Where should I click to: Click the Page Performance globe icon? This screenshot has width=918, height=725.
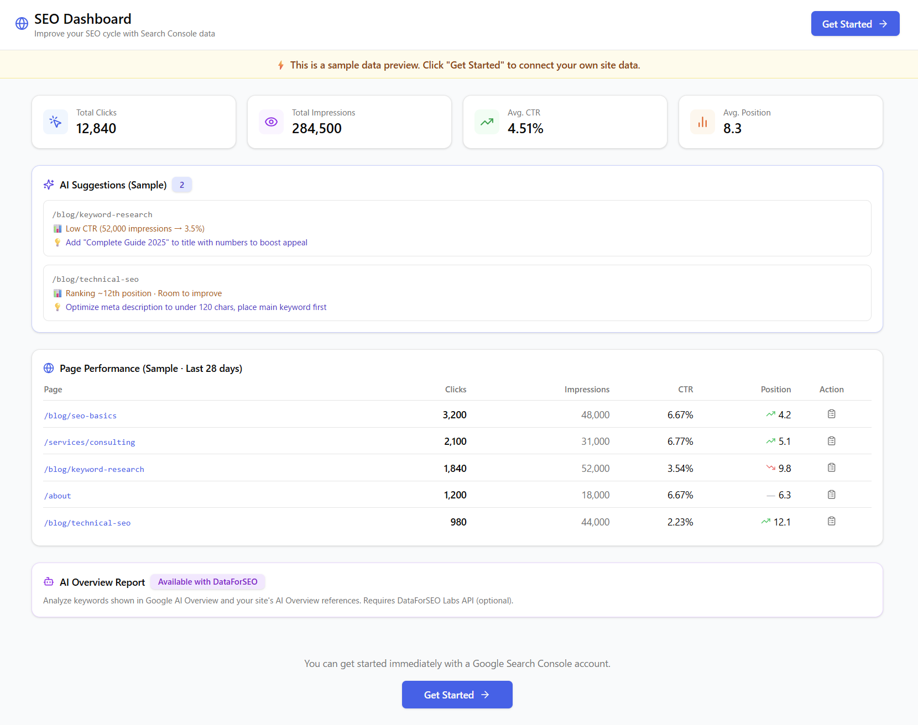click(x=49, y=368)
